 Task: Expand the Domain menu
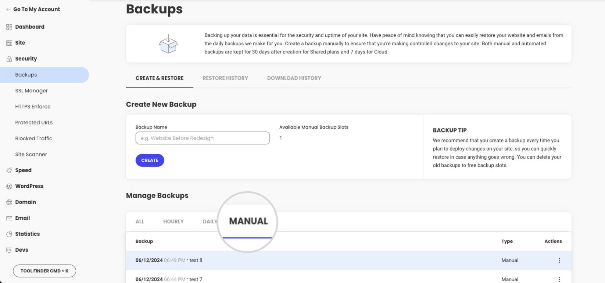click(x=25, y=202)
